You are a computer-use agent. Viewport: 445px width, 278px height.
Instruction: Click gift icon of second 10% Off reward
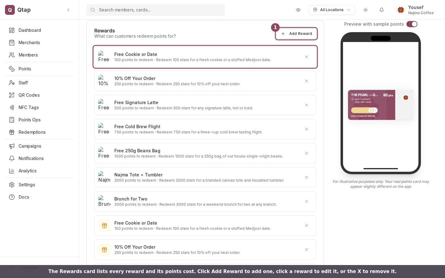coord(104,250)
